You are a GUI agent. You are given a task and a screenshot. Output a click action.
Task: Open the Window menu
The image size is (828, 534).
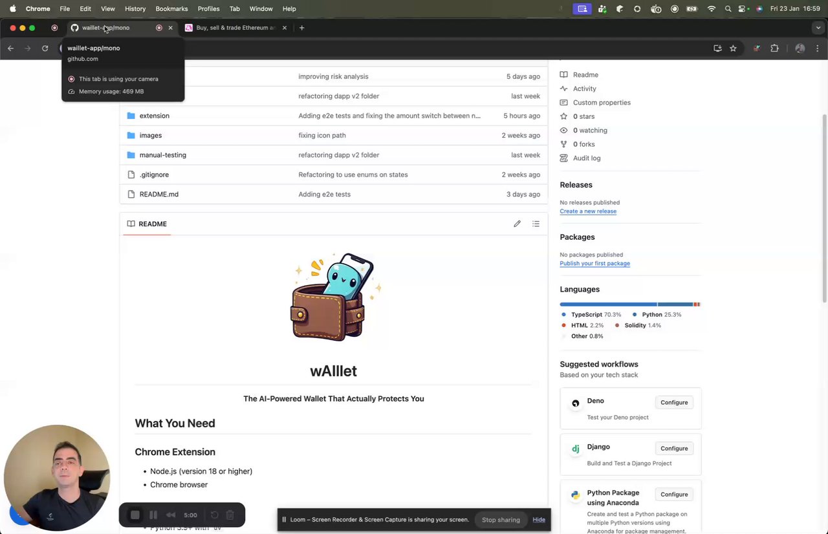[261, 8]
